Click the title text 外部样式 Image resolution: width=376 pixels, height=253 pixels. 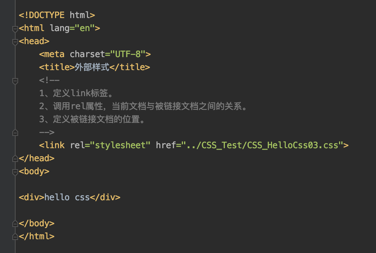click(x=92, y=67)
